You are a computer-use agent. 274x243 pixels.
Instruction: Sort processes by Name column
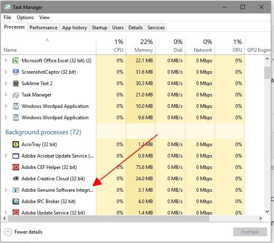click(x=48, y=46)
